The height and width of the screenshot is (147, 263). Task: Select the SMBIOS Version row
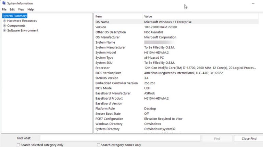pos(176,78)
